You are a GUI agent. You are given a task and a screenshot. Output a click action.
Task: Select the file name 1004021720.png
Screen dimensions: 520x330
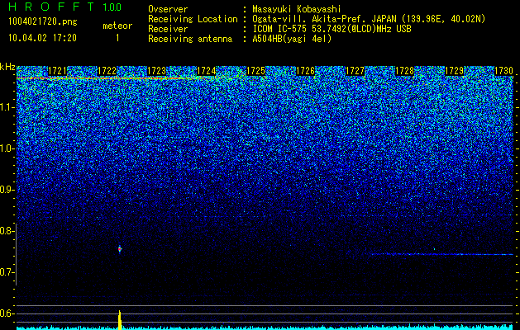(43, 21)
